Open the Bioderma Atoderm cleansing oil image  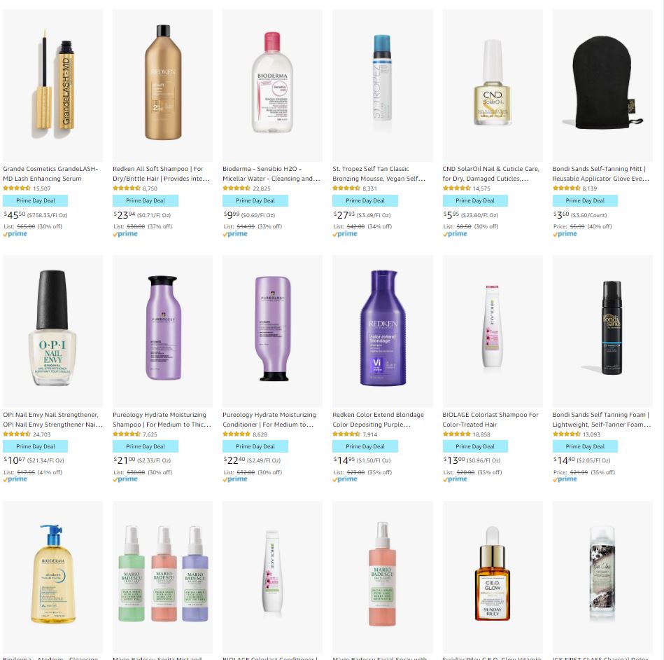point(52,577)
